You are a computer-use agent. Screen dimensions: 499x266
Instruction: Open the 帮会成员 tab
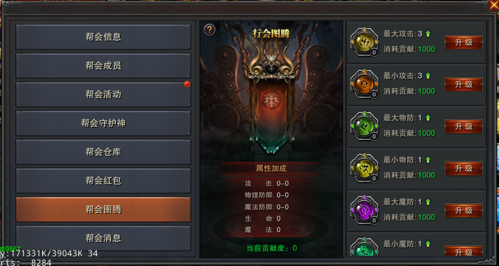coord(103,66)
